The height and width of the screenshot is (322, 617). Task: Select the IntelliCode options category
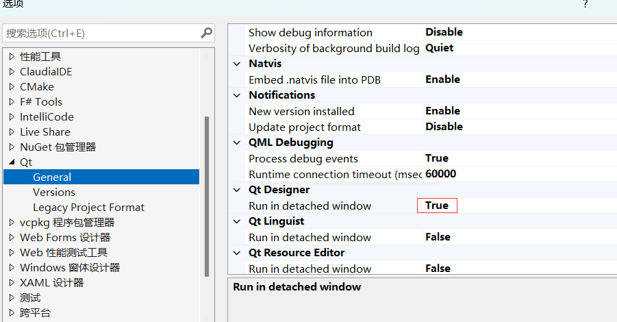47,117
